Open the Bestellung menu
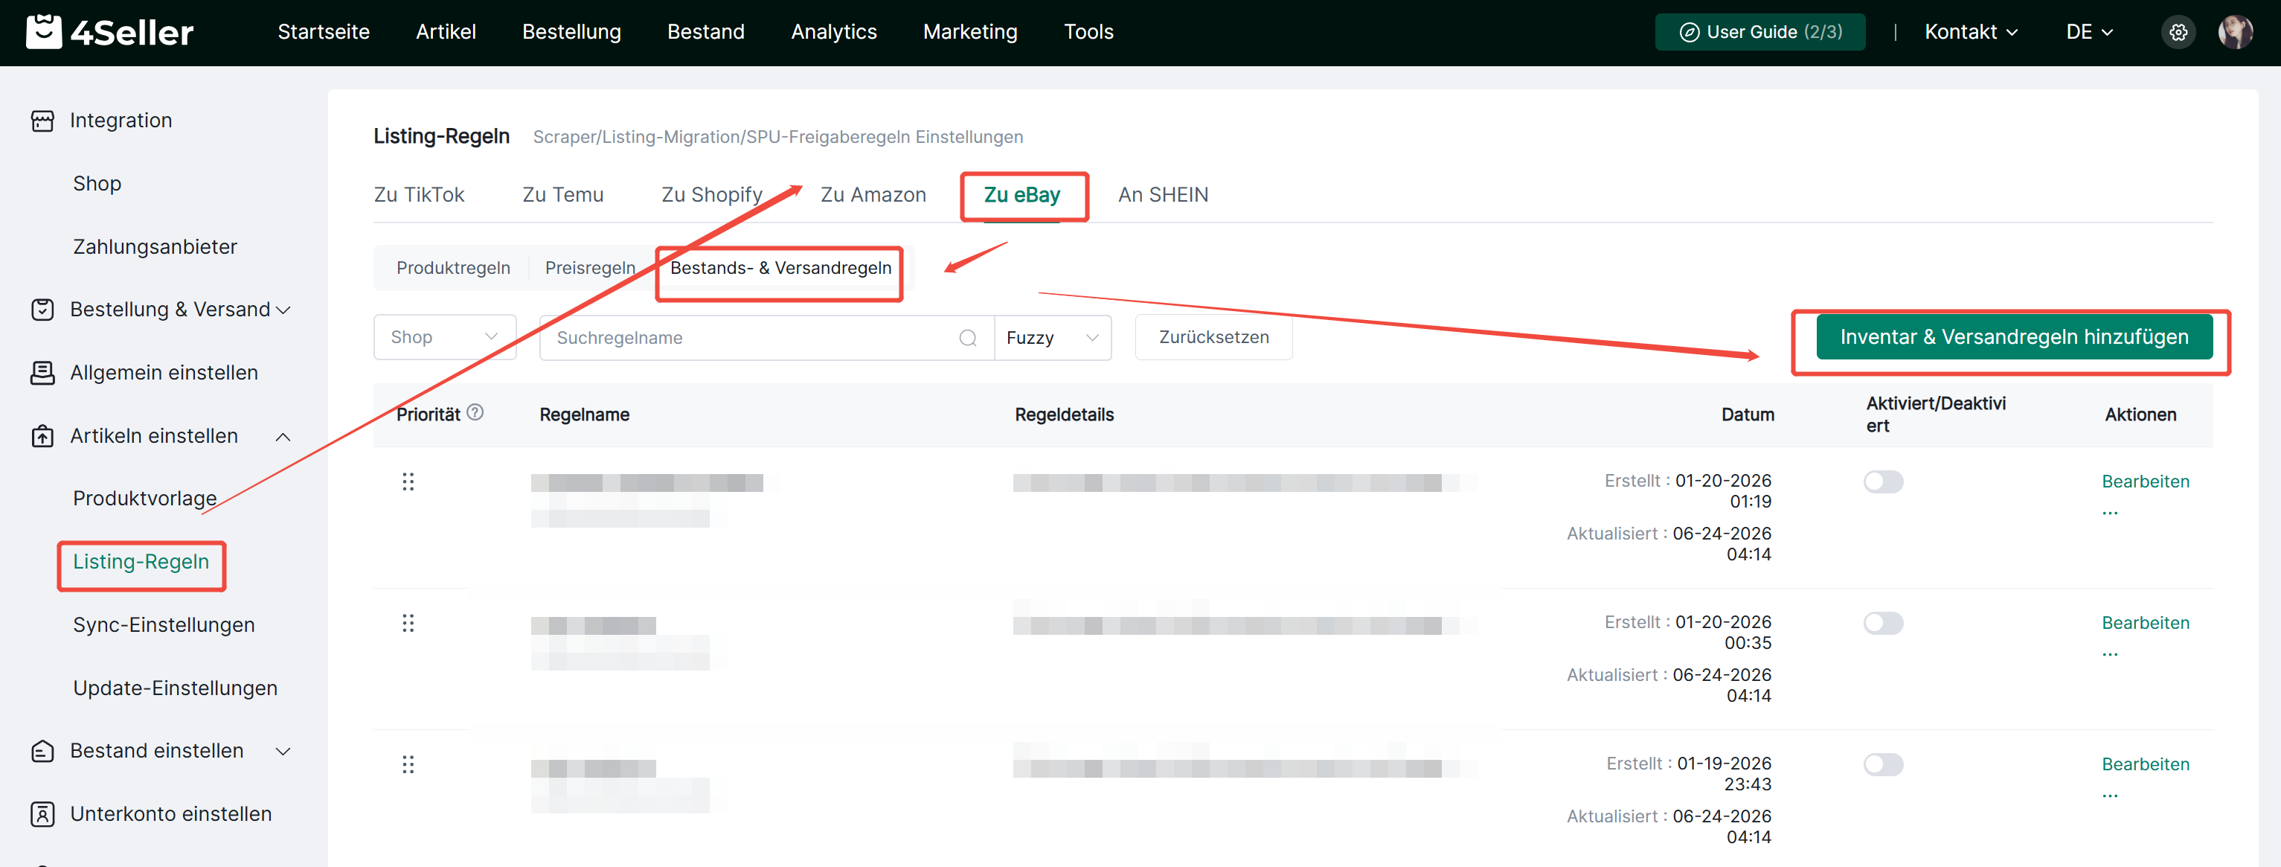Screen dimensions: 2281x867 click(572, 32)
